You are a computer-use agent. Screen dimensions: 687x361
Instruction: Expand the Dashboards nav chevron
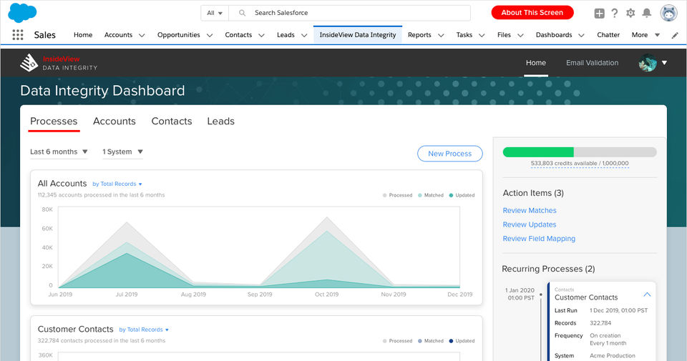coord(581,36)
